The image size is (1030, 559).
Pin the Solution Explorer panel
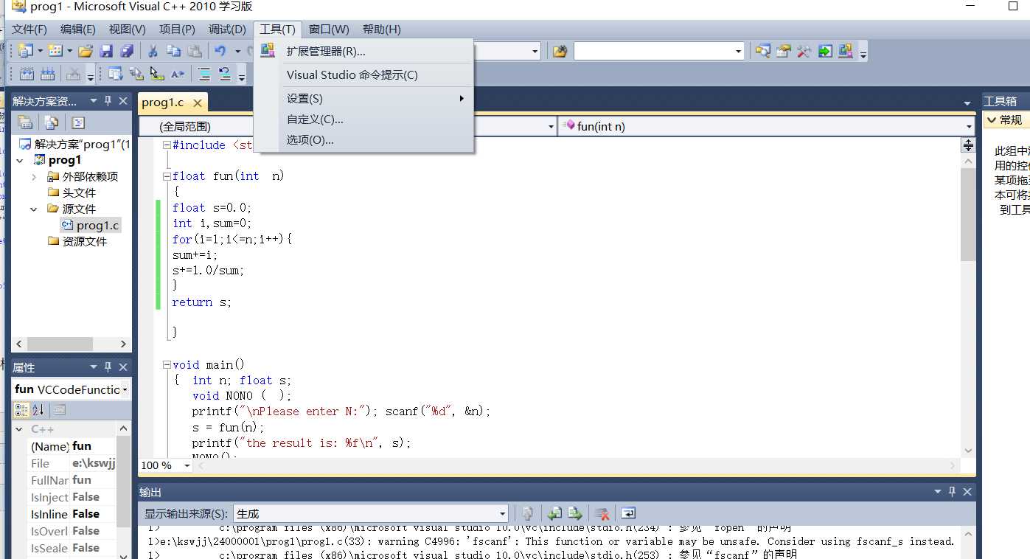tap(108, 101)
